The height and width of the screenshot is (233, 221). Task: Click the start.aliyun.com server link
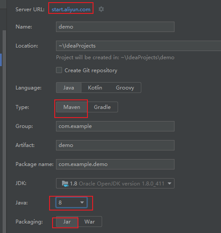tap(71, 10)
